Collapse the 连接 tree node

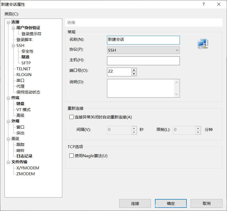(x=8, y=22)
